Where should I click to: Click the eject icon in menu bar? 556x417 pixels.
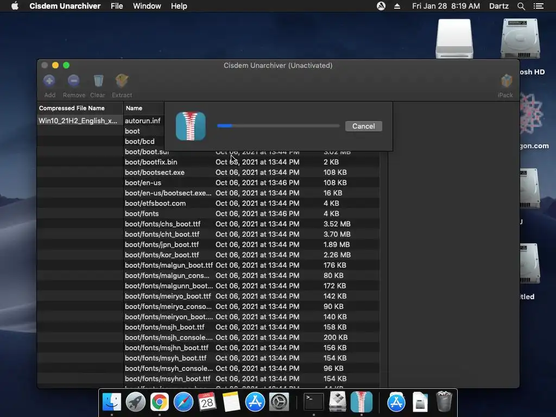click(x=397, y=6)
